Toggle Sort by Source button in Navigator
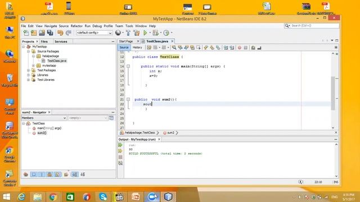The image size is (360, 202). point(83,175)
